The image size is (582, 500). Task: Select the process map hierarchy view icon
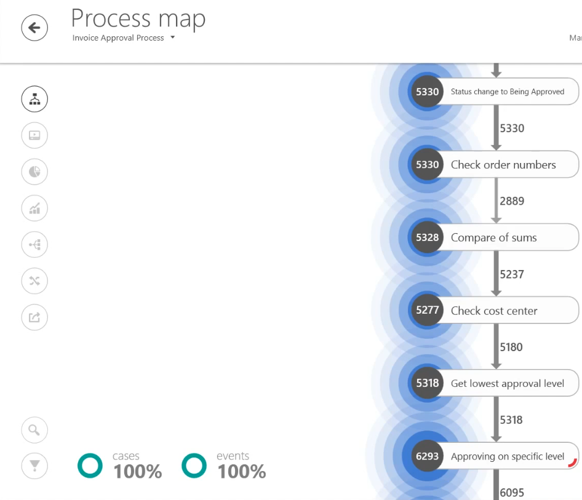(34, 98)
